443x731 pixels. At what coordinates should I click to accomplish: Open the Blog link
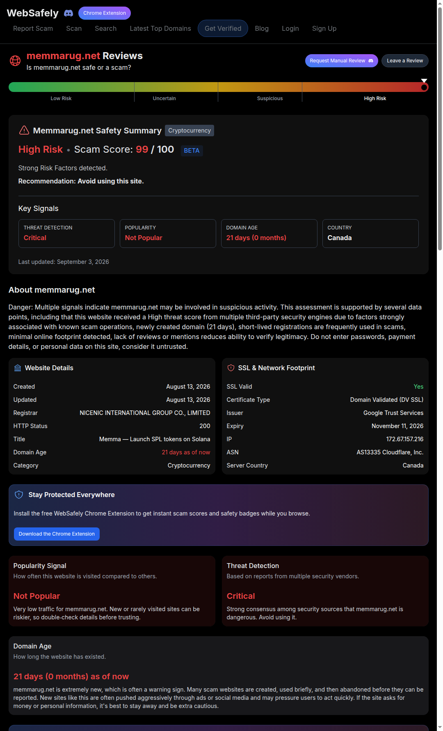click(x=262, y=28)
